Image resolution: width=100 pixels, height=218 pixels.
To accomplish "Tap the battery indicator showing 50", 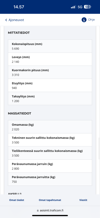I will [88, 7].
